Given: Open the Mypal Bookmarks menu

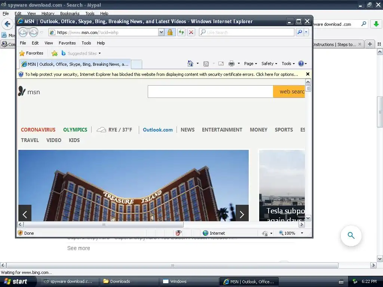Looking at the screenshot, I should click(70, 13).
